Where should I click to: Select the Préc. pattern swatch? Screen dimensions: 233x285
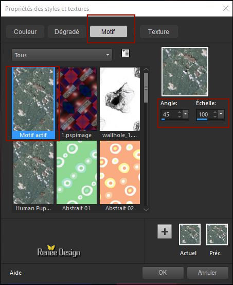pos(217,234)
